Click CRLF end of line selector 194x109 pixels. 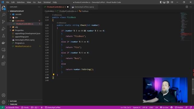coord(151,107)
